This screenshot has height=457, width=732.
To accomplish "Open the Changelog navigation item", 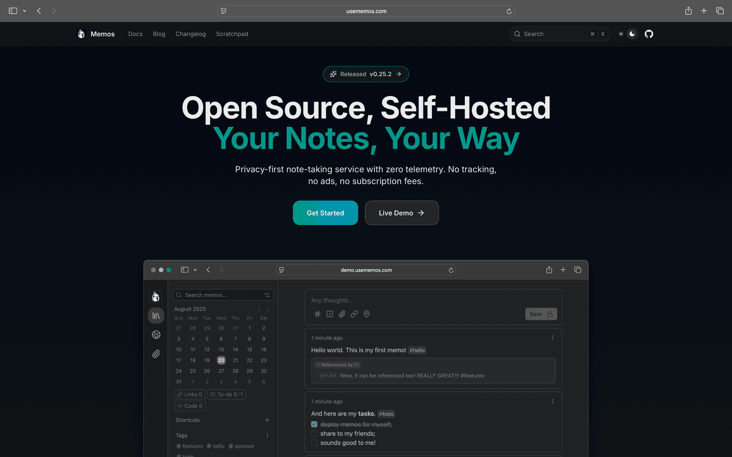I will coord(190,34).
